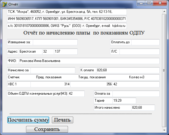
Task: Maximize the Отчёт window
Action: 149,3
